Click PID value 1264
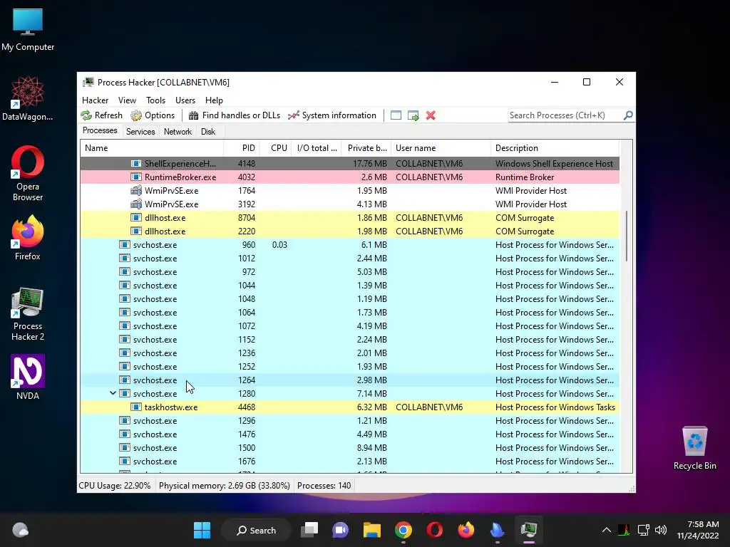Screen dimensions: 730x547 [247, 380]
